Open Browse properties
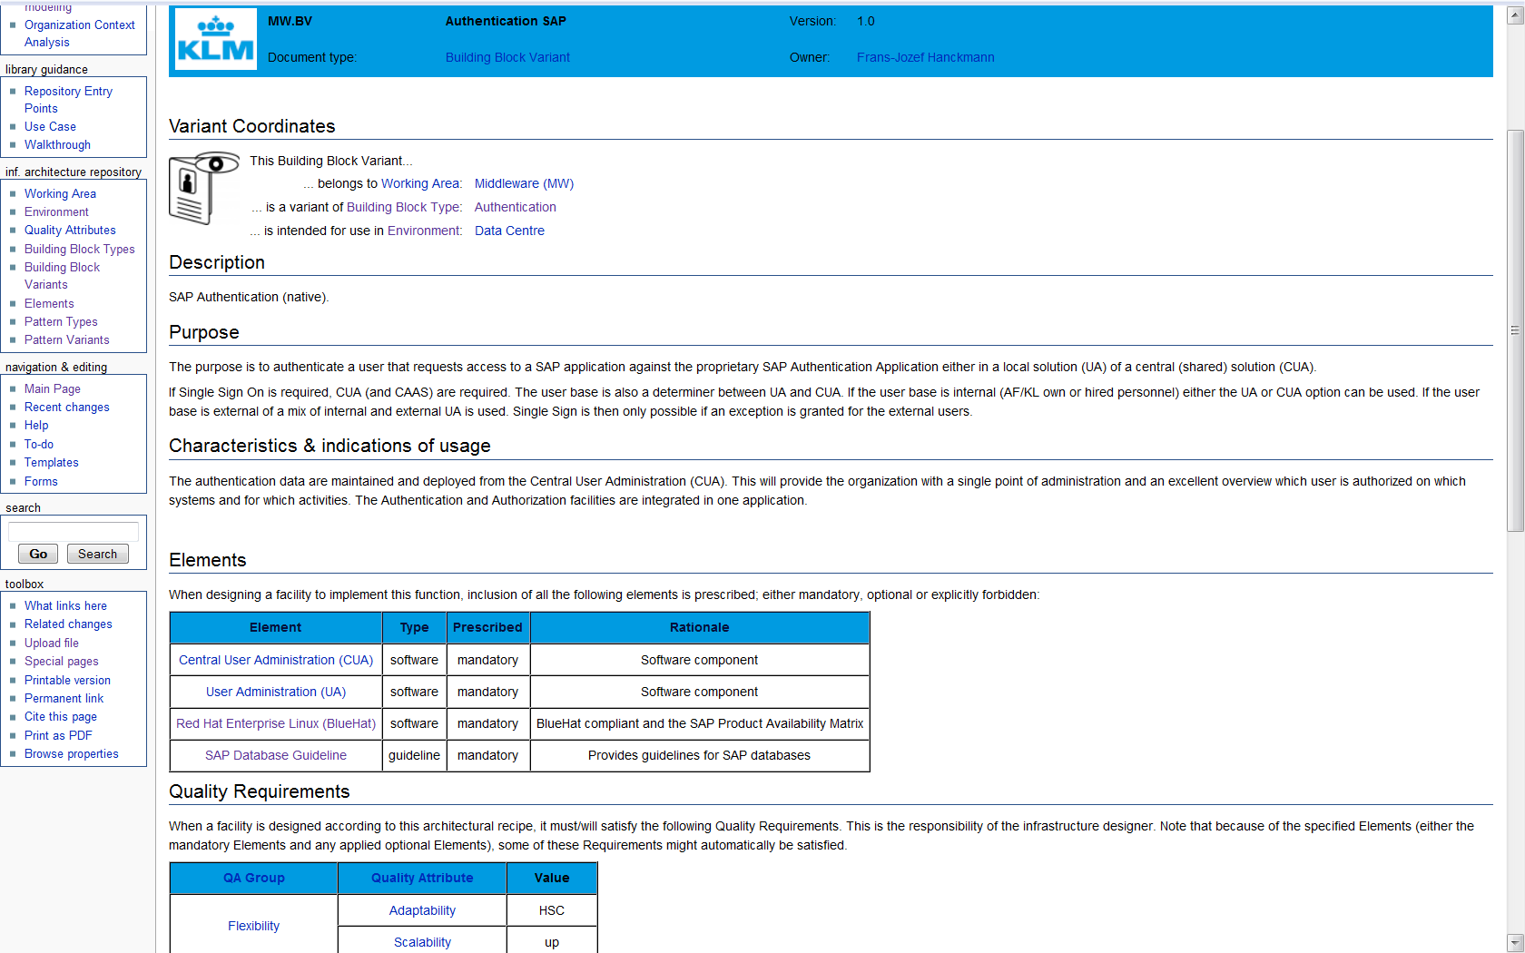 click(71, 754)
